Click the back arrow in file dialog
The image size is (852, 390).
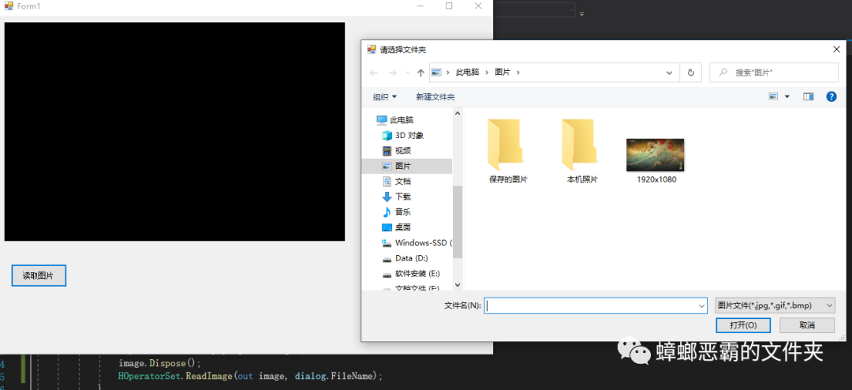click(373, 73)
